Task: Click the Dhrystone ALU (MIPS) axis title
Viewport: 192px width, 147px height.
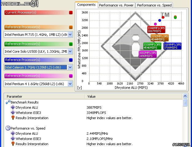Action: pos(131,88)
